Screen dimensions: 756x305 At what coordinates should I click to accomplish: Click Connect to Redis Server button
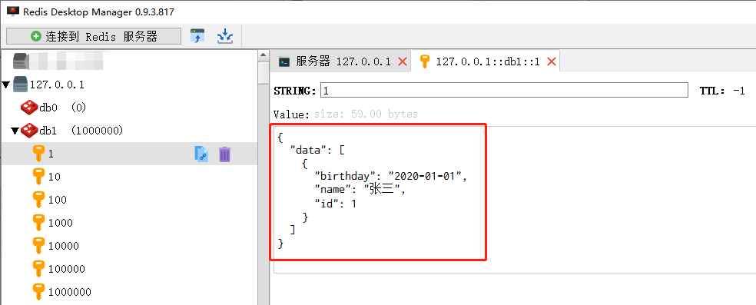pyautogui.click(x=94, y=36)
